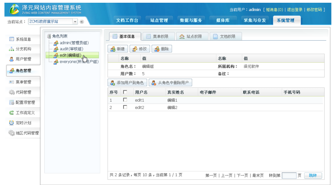The image size is (332, 185).
Task: Open the 数据与服务 top menu
Action: (191, 20)
